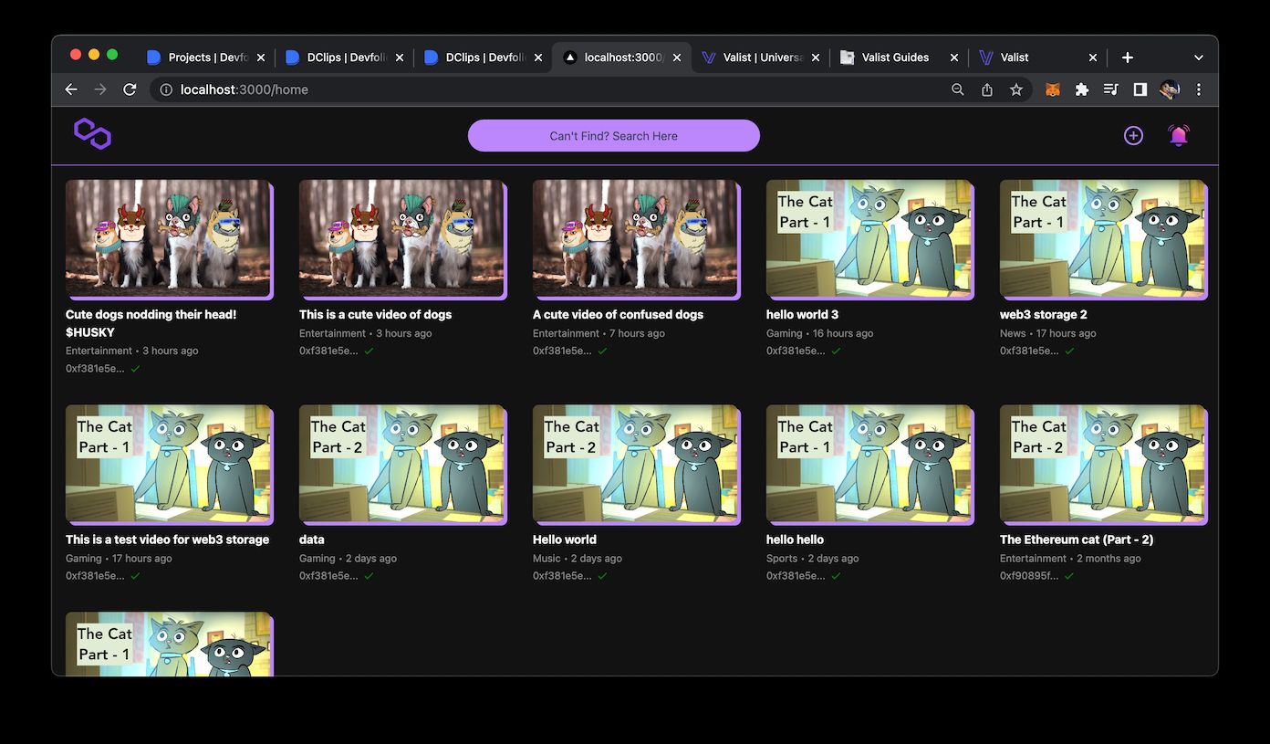This screenshot has height=744, width=1270.
Task: Open 'This is a cute video of dogs' title
Action: [376, 314]
